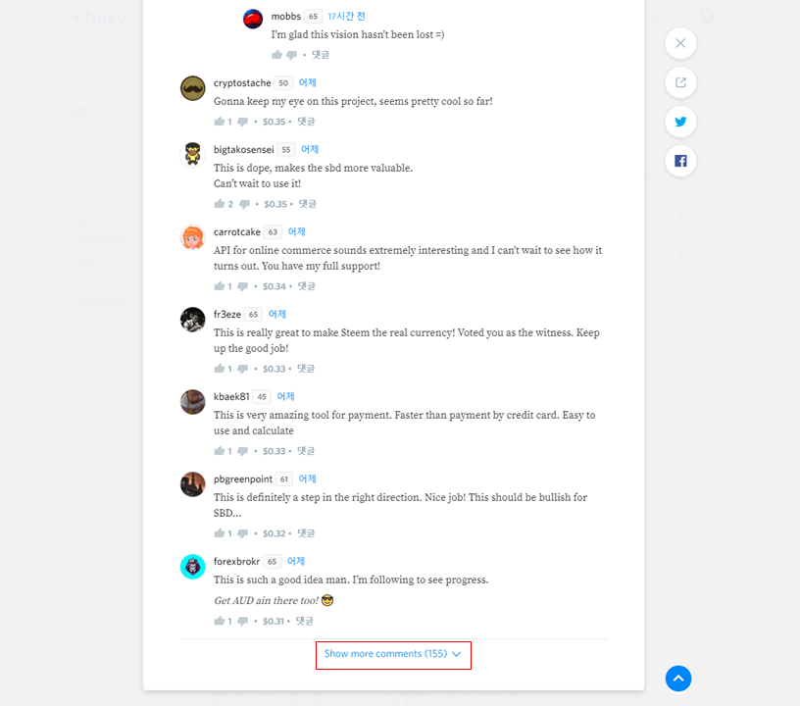The image size is (800, 706).
Task: Reply to cryptostache's comment
Action: click(x=306, y=122)
